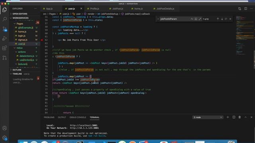Screen dimensions: 255x143
Task: Open the Source Control view
Action: (4, 29)
